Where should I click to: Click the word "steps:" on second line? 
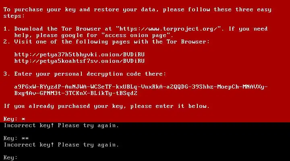(x=14, y=16)
